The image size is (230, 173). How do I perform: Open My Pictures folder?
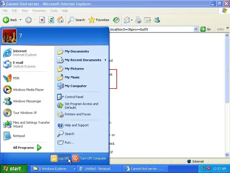pos(82,69)
